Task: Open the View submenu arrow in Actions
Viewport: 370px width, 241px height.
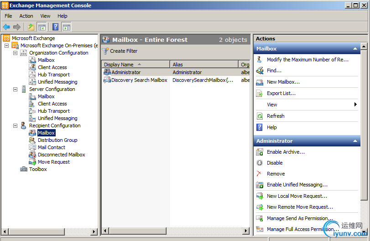Action: pyautogui.click(x=355, y=105)
